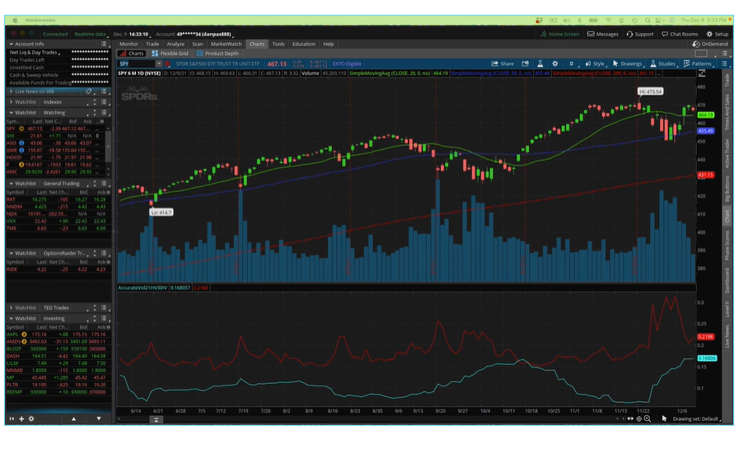Open the Monitor tab
The width and height of the screenshot is (739, 453).
point(129,44)
